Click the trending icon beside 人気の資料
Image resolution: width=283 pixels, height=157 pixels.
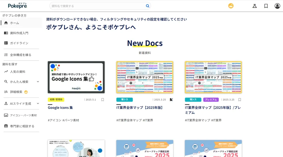[6, 72]
